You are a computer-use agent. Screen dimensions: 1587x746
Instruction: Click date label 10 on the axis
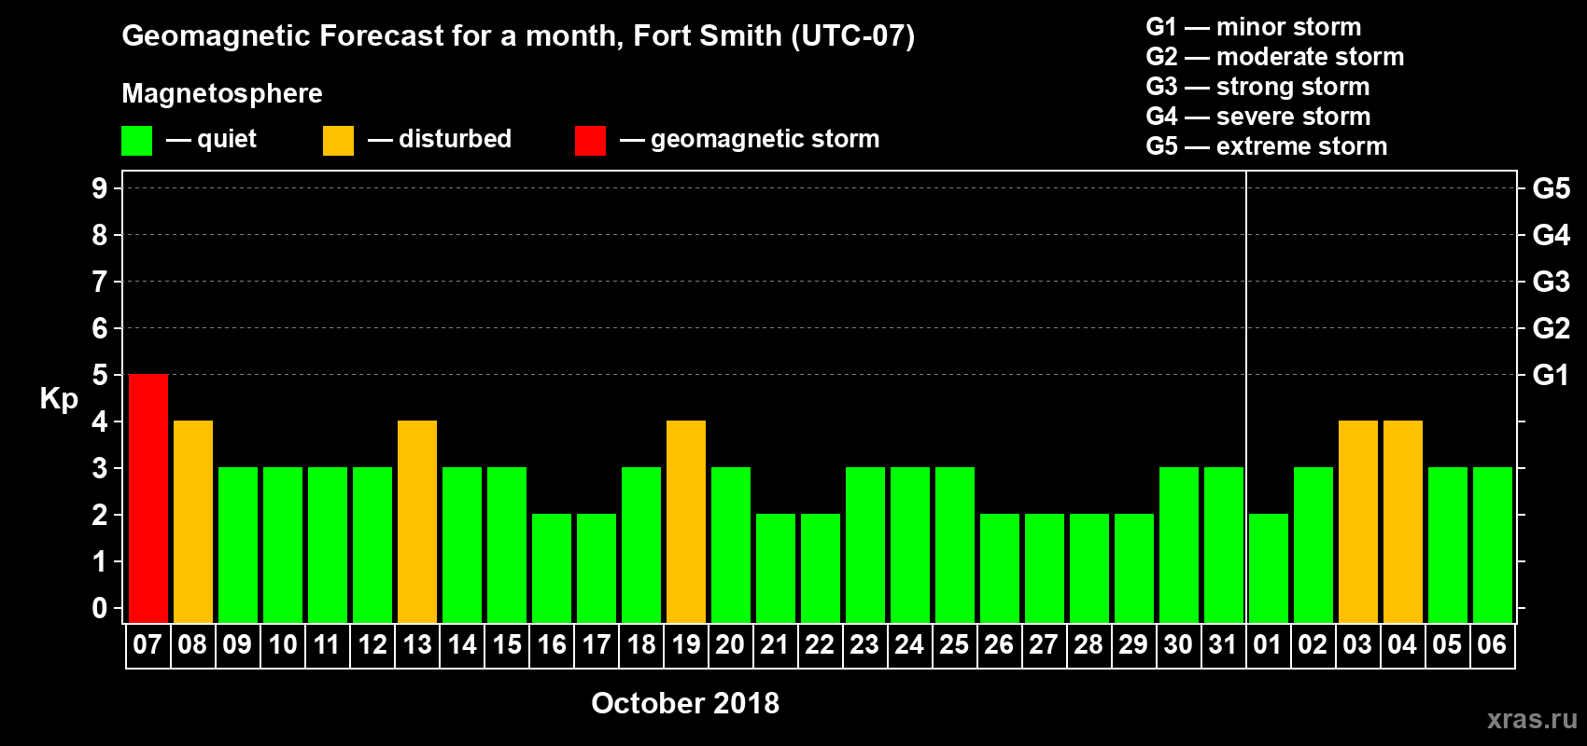[x=282, y=644]
